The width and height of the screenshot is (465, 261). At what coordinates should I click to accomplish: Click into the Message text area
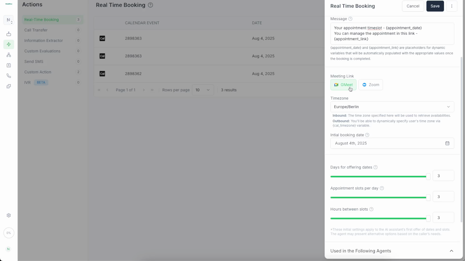click(392, 33)
